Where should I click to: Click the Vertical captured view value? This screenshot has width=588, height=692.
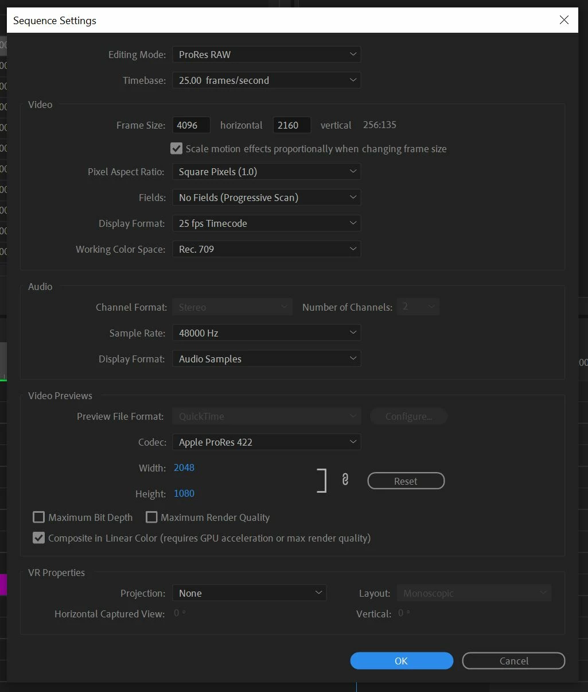pyautogui.click(x=404, y=613)
